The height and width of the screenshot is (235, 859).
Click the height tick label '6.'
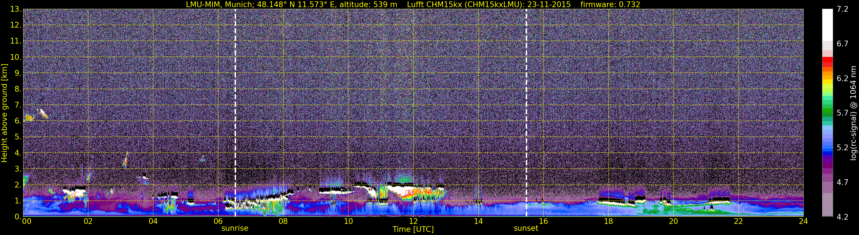(x=17, y=121)
